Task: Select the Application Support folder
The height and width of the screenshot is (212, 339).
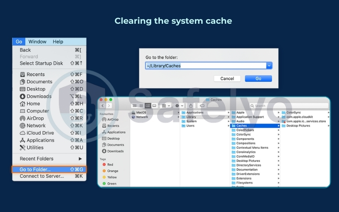Action: pos(255,117)
